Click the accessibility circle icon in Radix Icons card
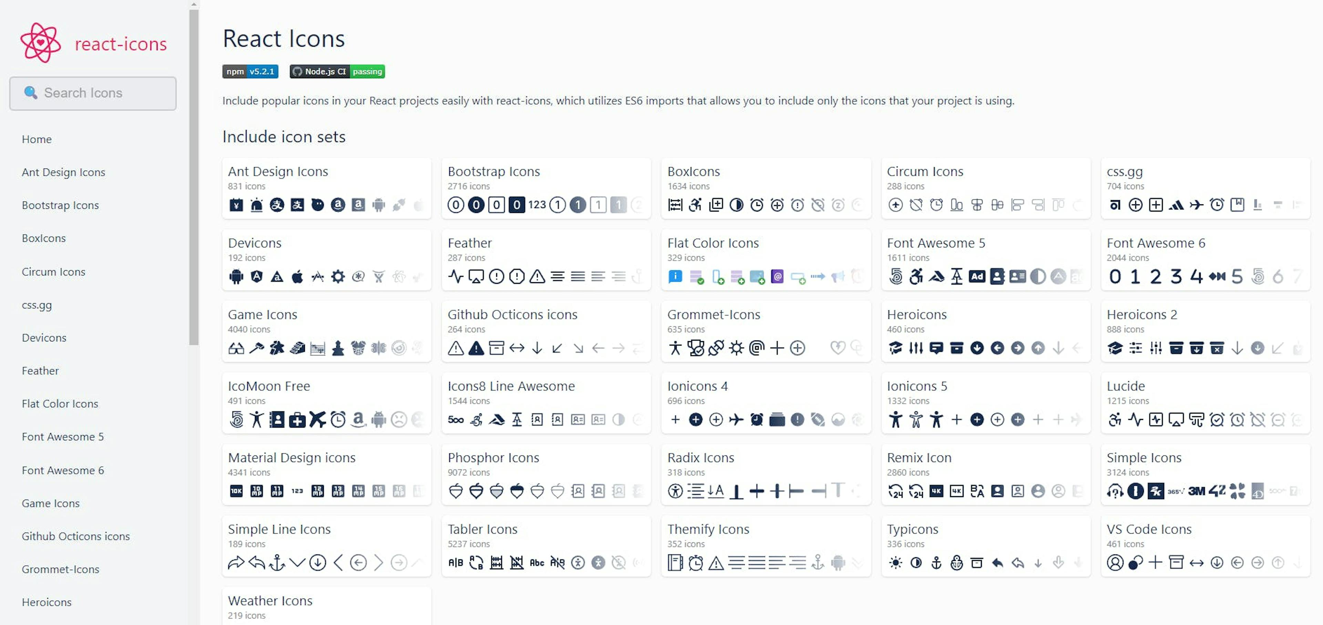 coord(675,491)
